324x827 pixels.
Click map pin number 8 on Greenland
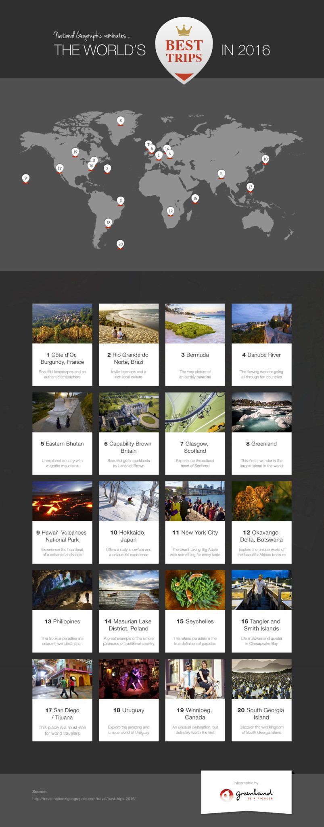click(120, 120)
